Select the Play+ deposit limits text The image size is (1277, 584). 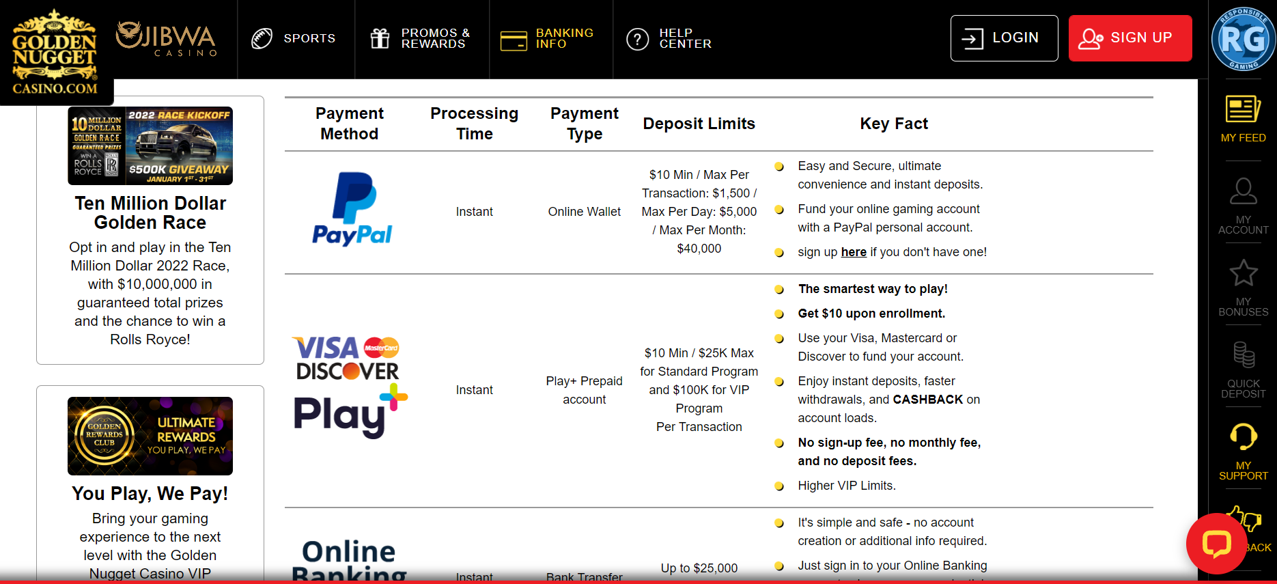pyautogui.click(x=699, y=390)
